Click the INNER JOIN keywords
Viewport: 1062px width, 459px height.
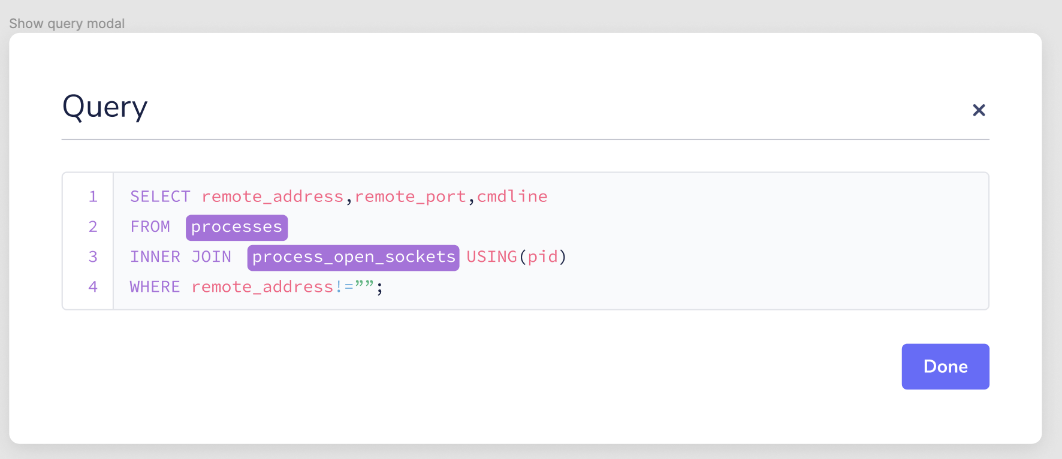tap(180, 256)
